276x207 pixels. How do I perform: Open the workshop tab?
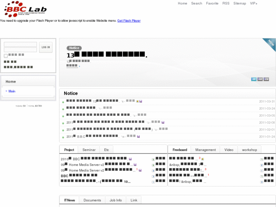(249, 150)
